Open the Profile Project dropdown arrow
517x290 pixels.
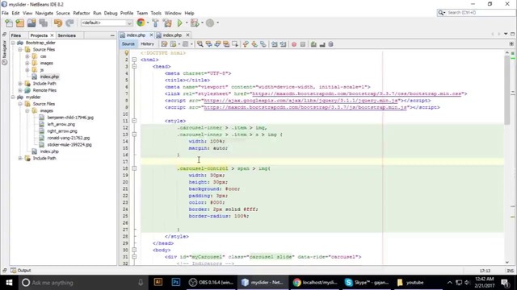coord(217,23)
